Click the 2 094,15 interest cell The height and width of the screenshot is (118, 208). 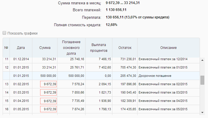point(105,84)
